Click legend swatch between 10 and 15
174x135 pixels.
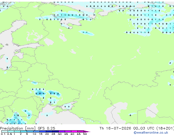pyautogui.click(x=37, y=131)
